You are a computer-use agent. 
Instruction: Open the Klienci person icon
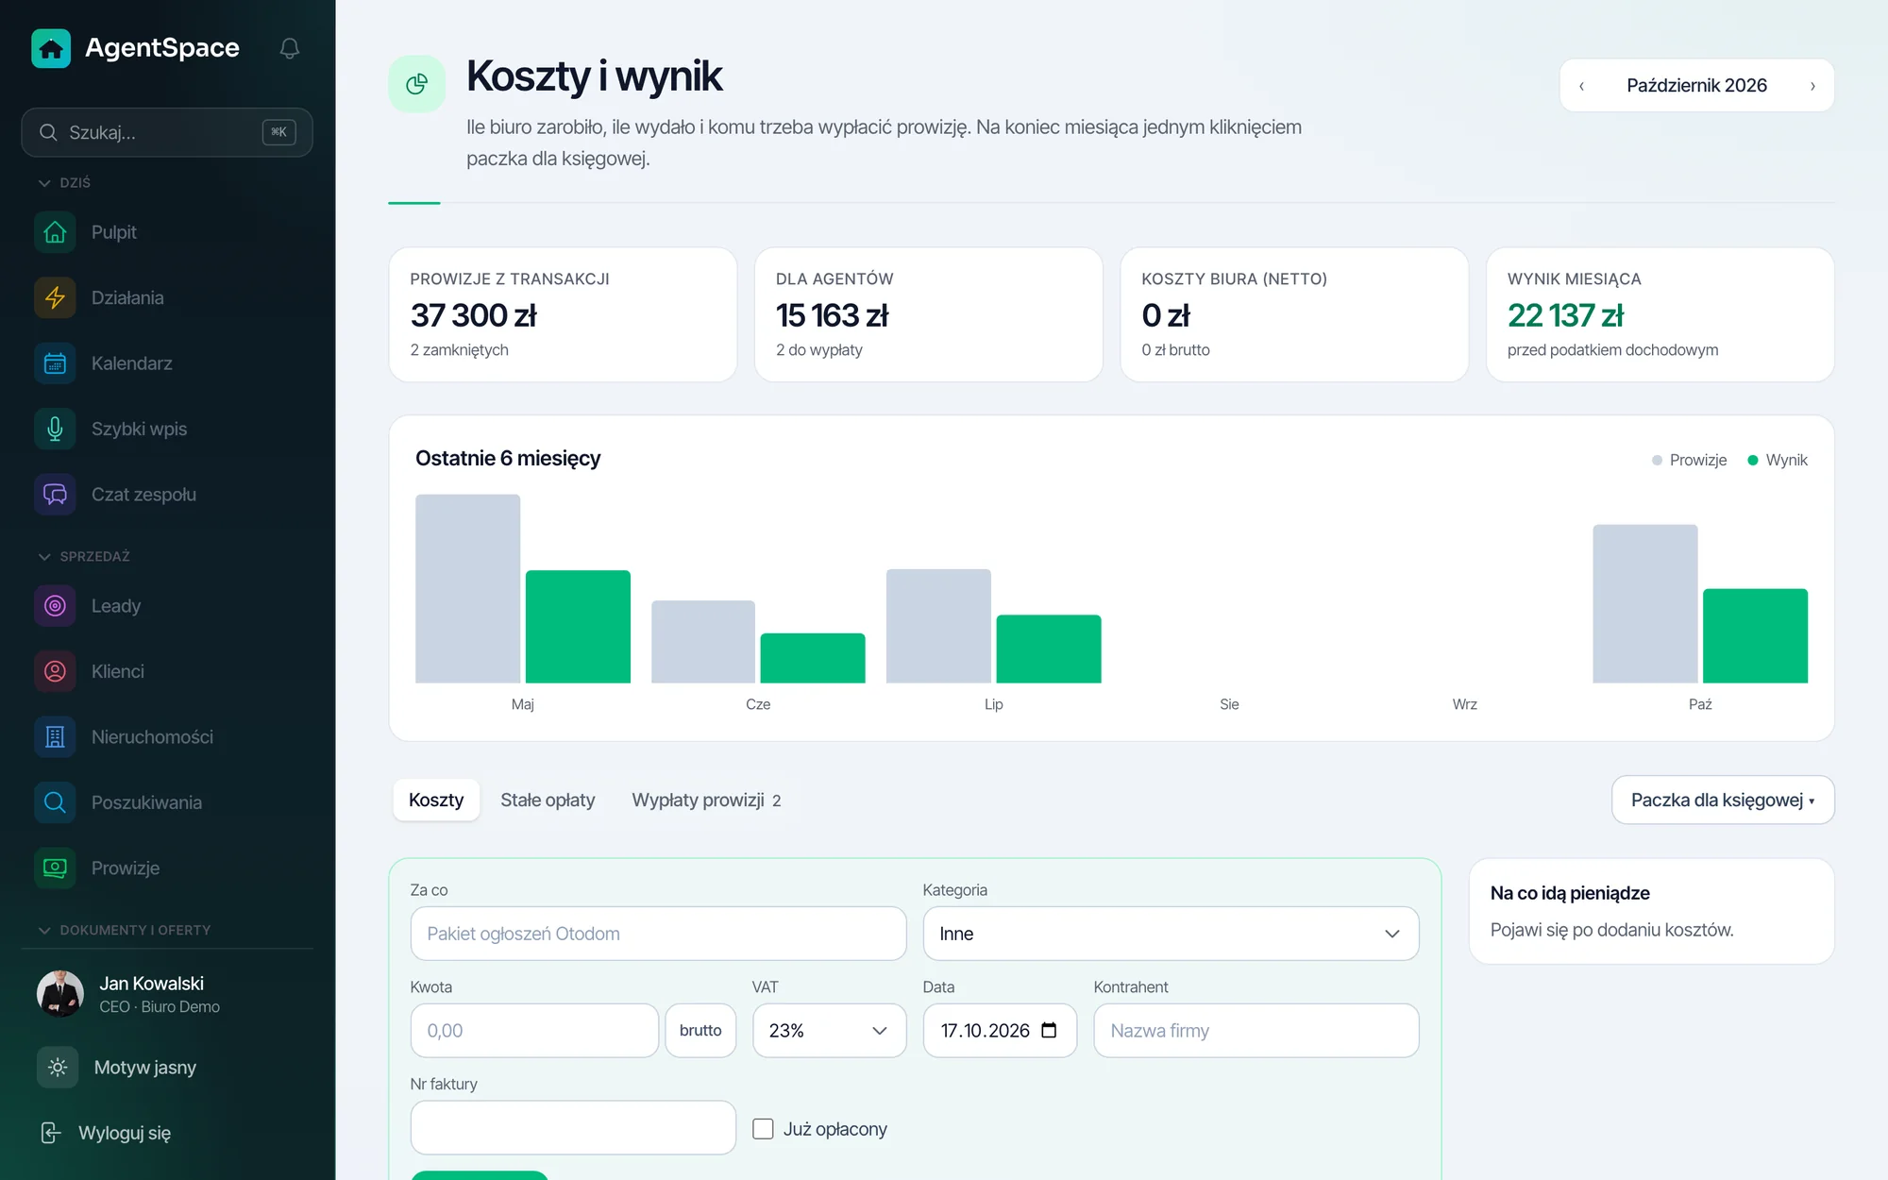click(x=55, y=671)
